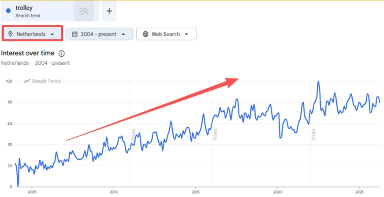Click the blue dot beside trolley term
384x197 pixels.
click(8, 11)
